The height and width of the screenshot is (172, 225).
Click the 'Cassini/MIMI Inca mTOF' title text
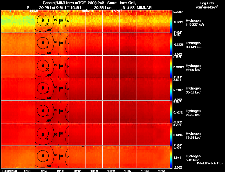click(64, 3)
